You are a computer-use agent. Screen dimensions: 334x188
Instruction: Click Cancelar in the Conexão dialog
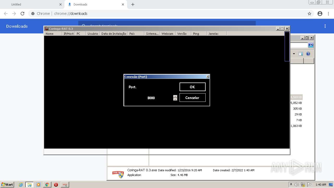click(x=193, y=98)
